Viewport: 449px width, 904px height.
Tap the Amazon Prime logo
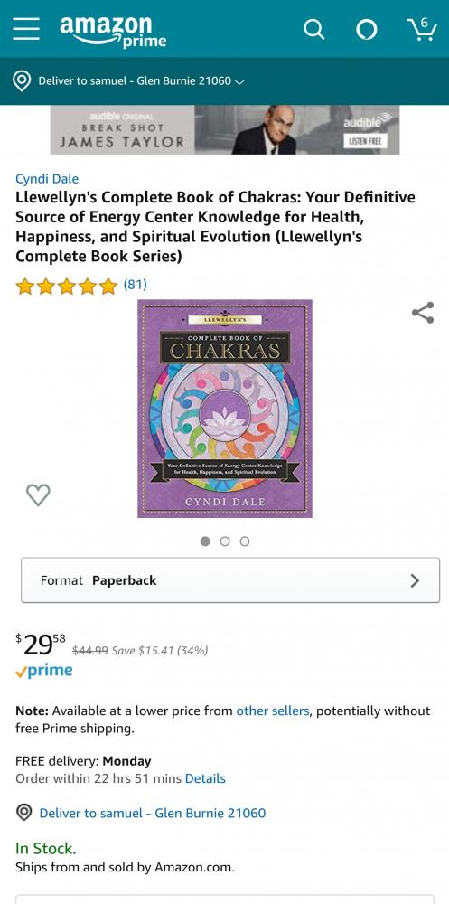(x=112, y=31)
